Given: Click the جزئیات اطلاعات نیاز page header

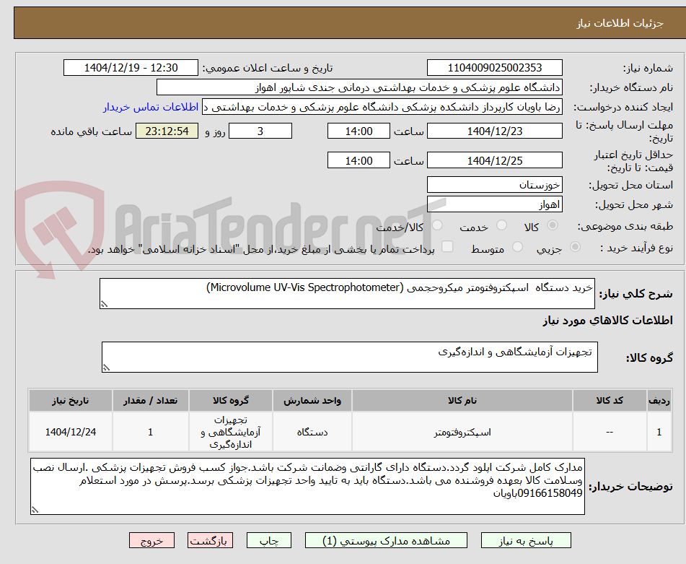Looking at the screenshot, I should [620, 23].
